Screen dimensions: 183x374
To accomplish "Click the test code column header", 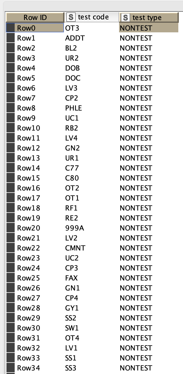I will pos(91,17).
